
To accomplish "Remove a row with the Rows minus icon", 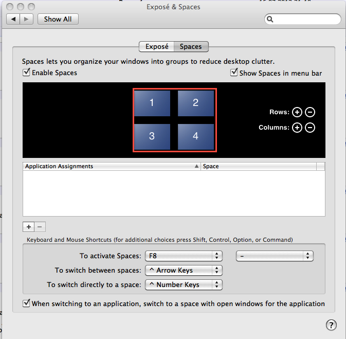I will 310,112.
